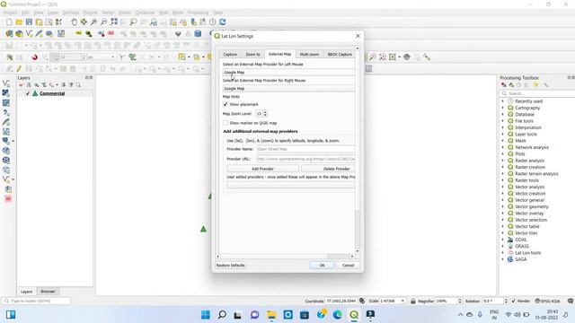This screenshot has width=575, height=323.
Task: Click the Restore Defaults button
Action: (230, 266)
